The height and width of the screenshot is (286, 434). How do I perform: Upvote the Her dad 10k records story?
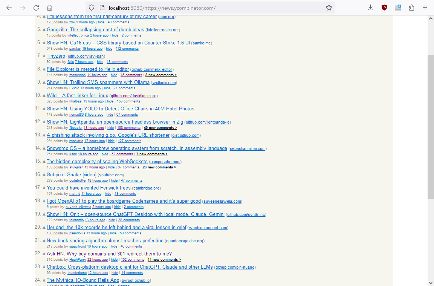click(44, 227)
